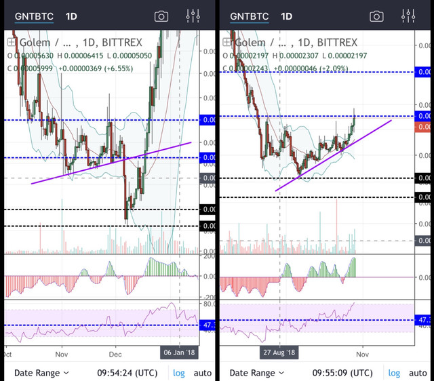Change the 1D interval on left chart

(71, 16)
